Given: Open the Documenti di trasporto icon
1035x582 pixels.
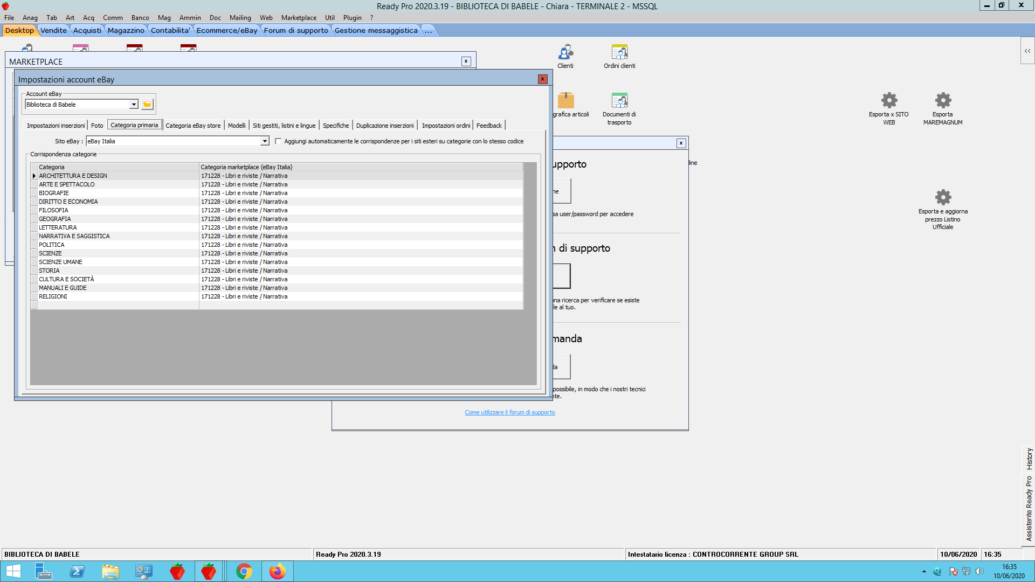Looking at the screenshot, I should point(619,108).
